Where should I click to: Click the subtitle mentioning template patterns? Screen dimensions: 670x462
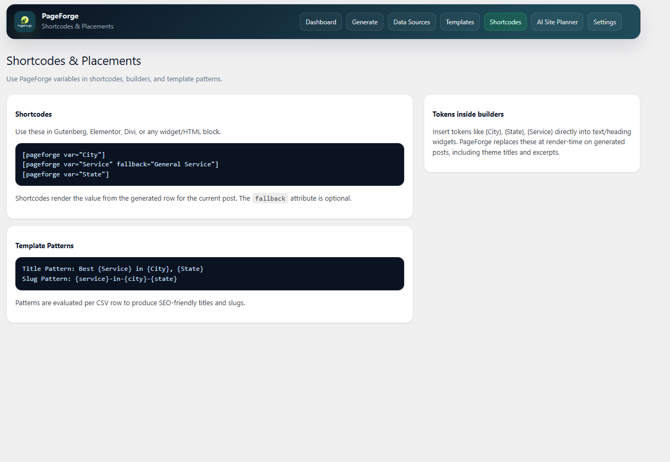click(x=114, y=79)
